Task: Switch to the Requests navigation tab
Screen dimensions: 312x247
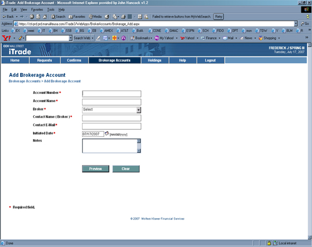Action: (x=45, y=61)
